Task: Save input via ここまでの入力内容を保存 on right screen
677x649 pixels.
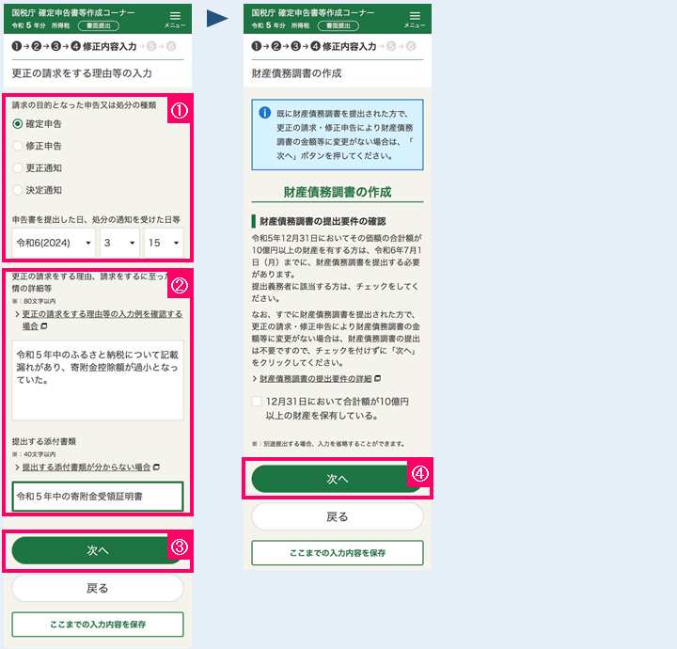Action: pos(338,553)
